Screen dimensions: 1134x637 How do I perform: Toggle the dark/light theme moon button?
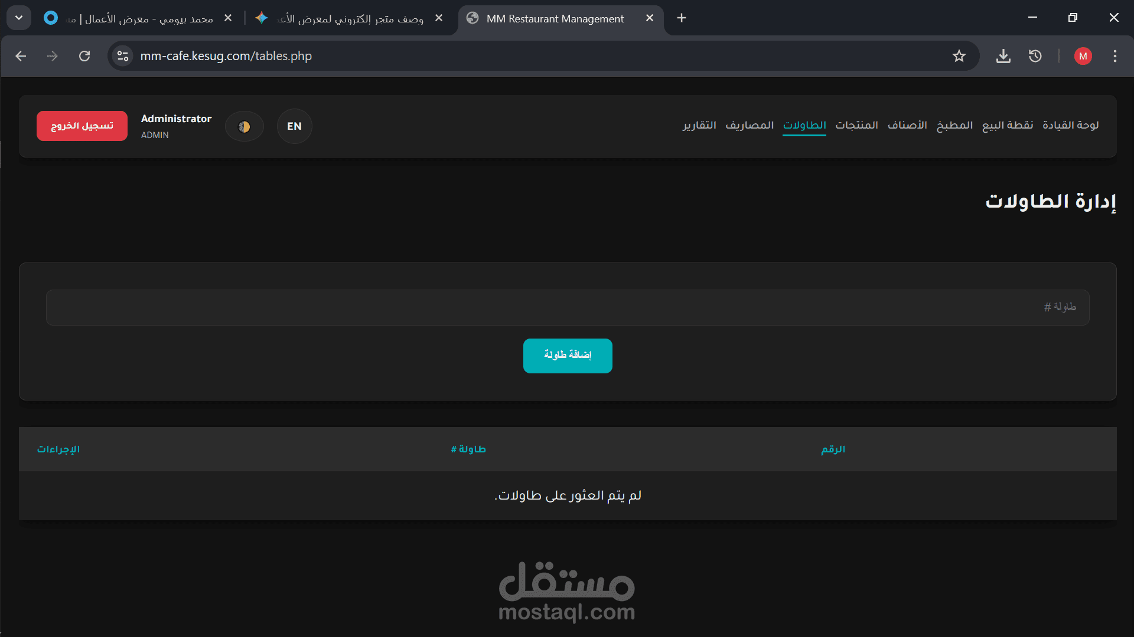[x=244, y=126]
